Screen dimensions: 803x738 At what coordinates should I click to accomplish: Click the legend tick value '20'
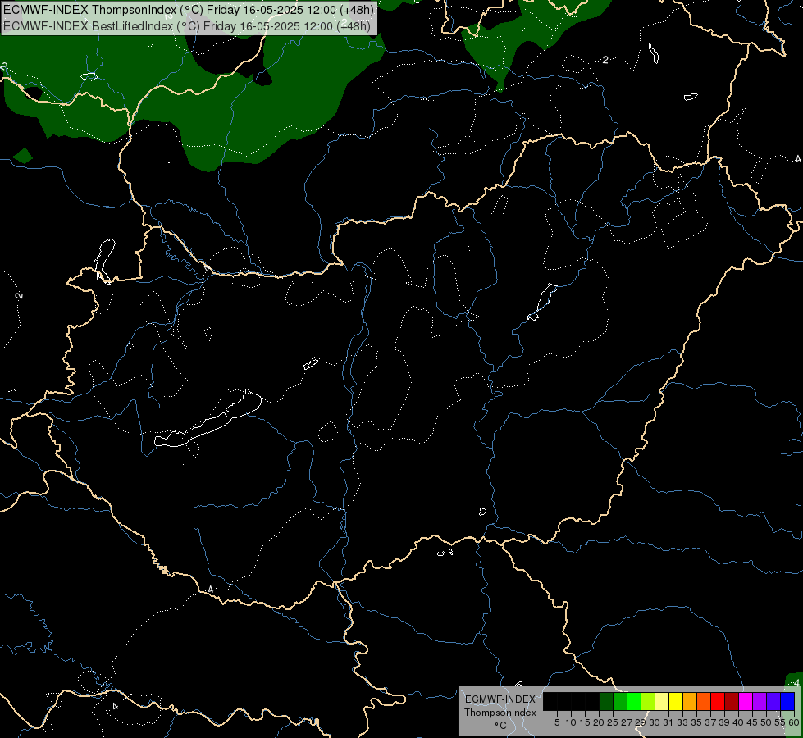click(x=599, y=722)
